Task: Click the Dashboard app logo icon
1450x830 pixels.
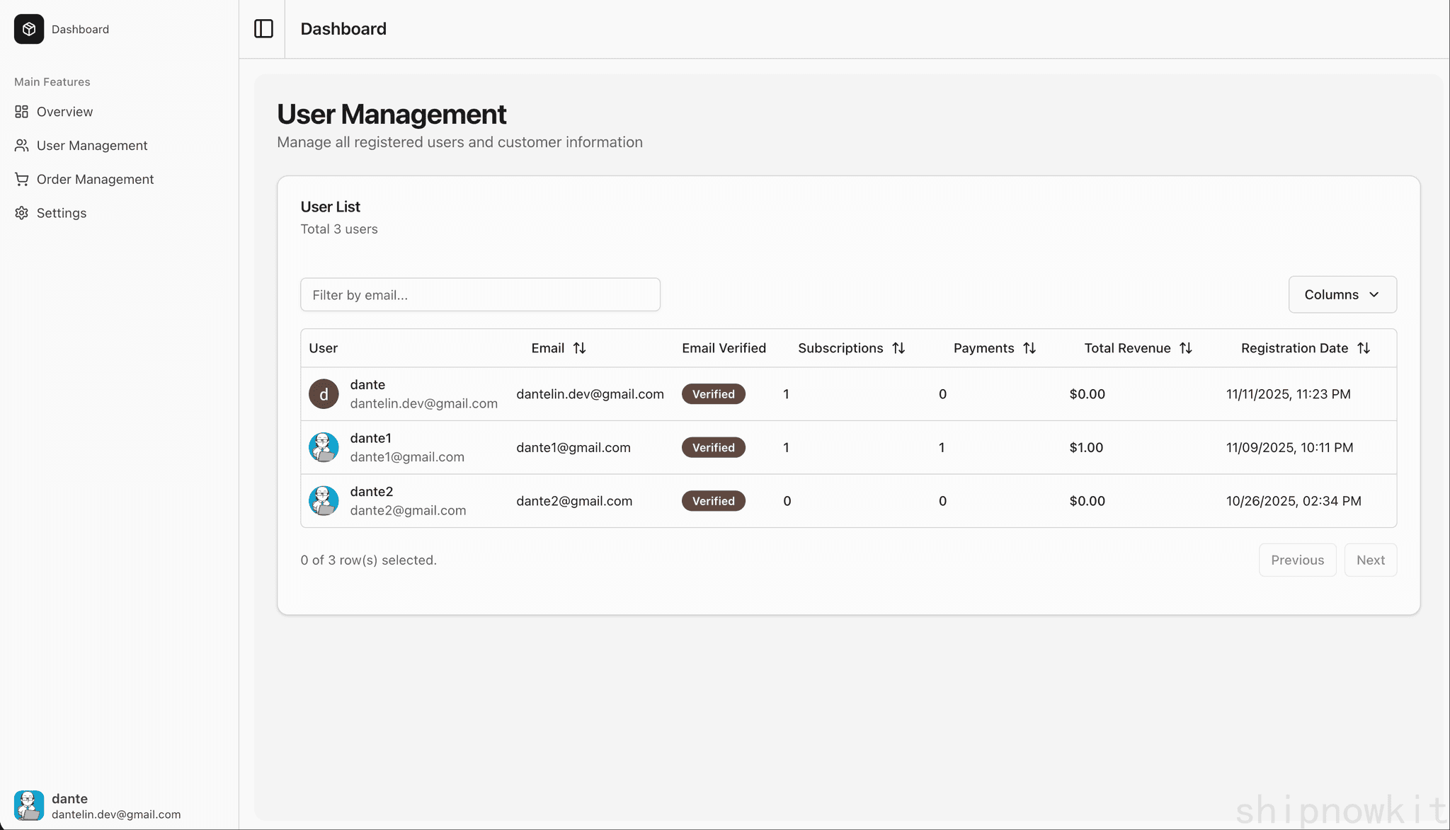Action: 28,29
